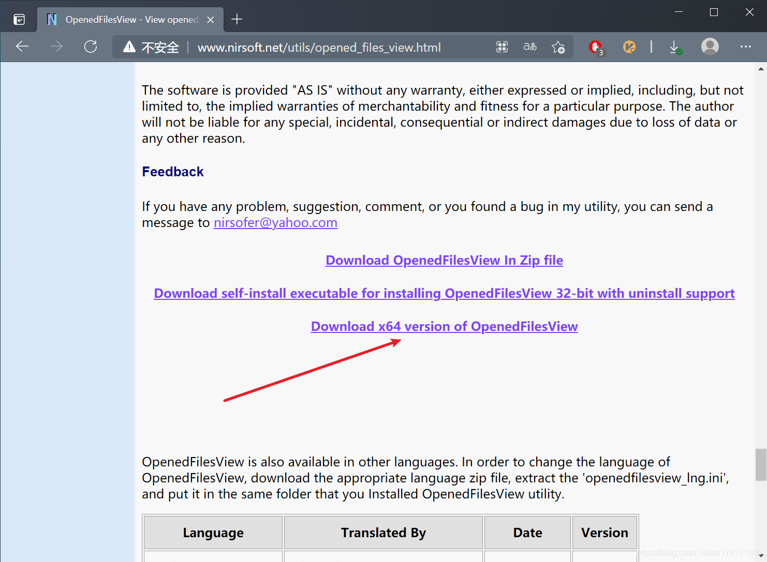Open the downloads panel

[x=675, y=47]
